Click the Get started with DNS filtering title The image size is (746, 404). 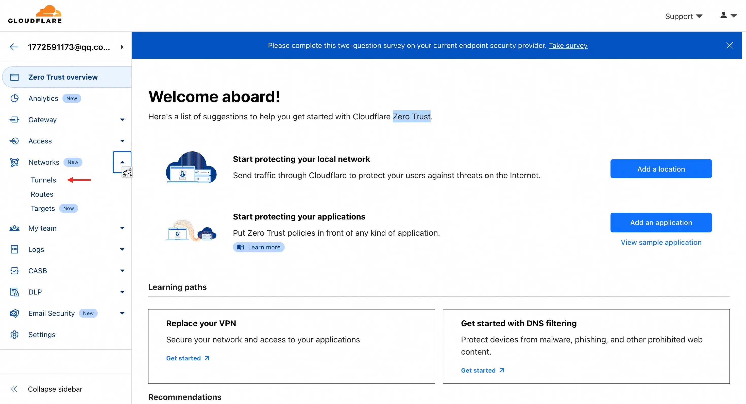point(519,323)
